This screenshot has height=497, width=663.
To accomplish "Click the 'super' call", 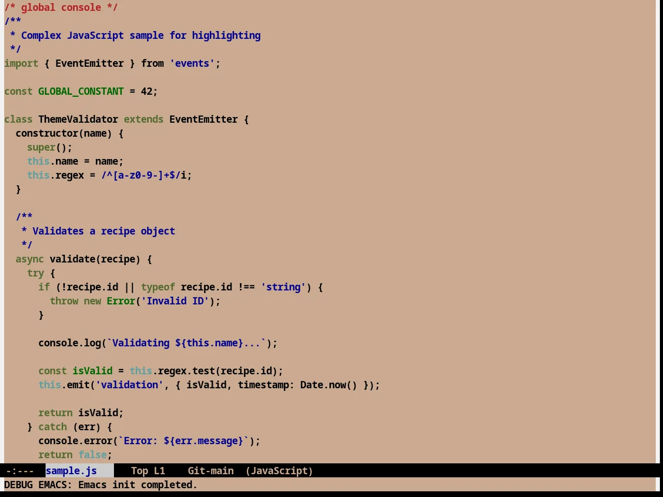I will click(41, 147).
